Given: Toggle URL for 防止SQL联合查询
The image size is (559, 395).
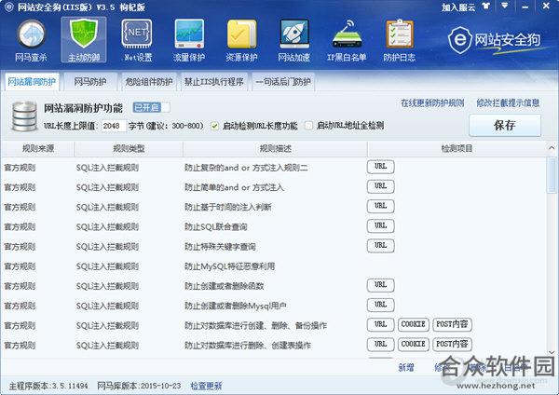Looking at the screenshot, I should tap(381, 225).
